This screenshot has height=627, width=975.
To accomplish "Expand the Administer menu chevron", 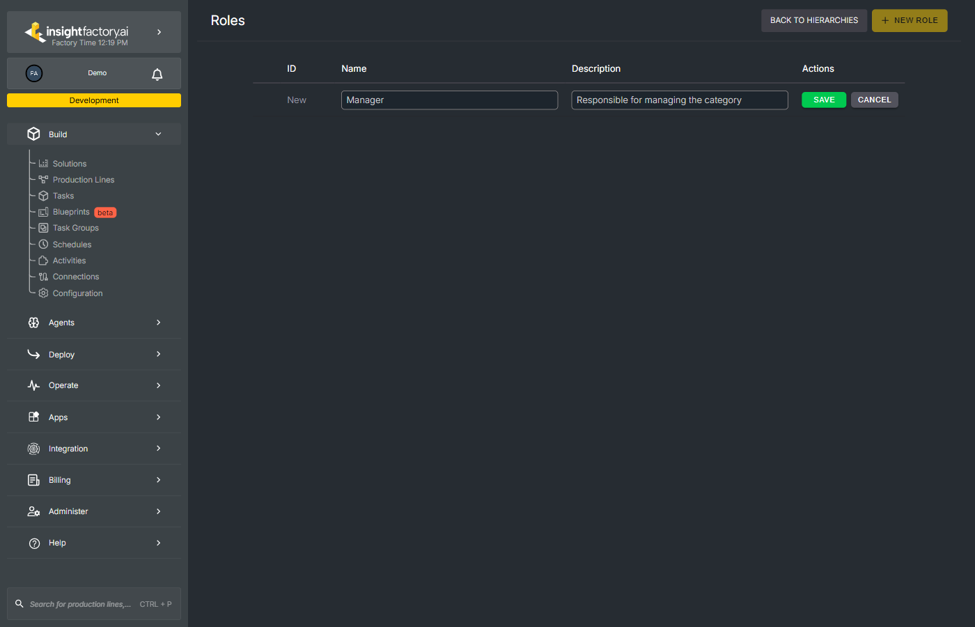I will pyautogui.click(x=159, y=511).
